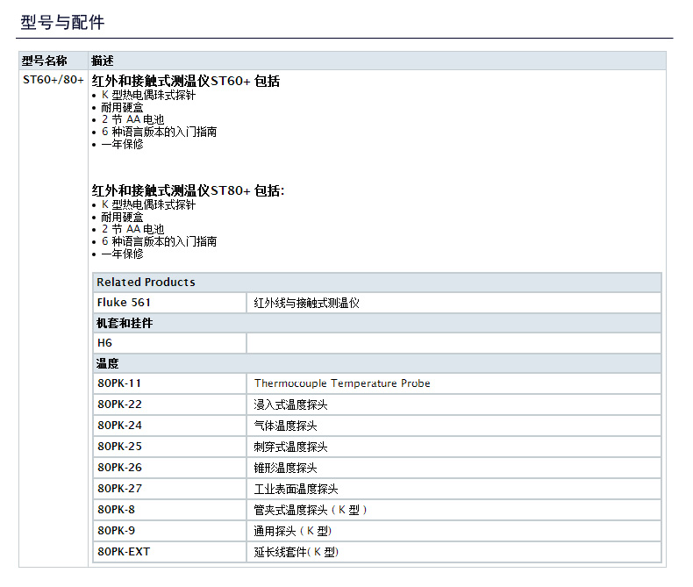Open the Fluke 561 product link
This screenshot has height=587, width=693.
click(124, 303)
